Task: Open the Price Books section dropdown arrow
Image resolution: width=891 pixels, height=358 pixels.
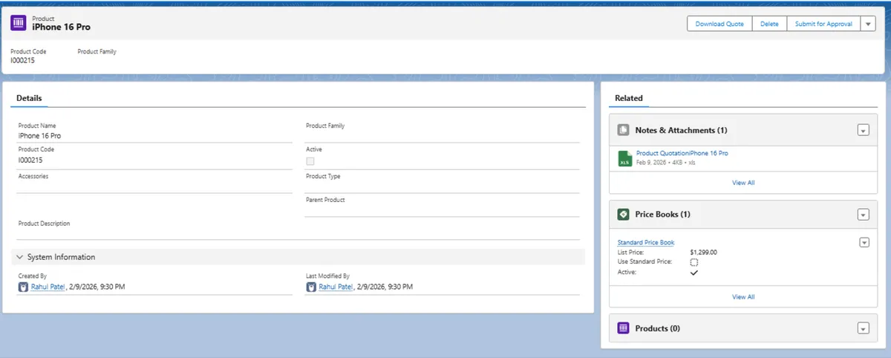Action: (x=863, y=215)
